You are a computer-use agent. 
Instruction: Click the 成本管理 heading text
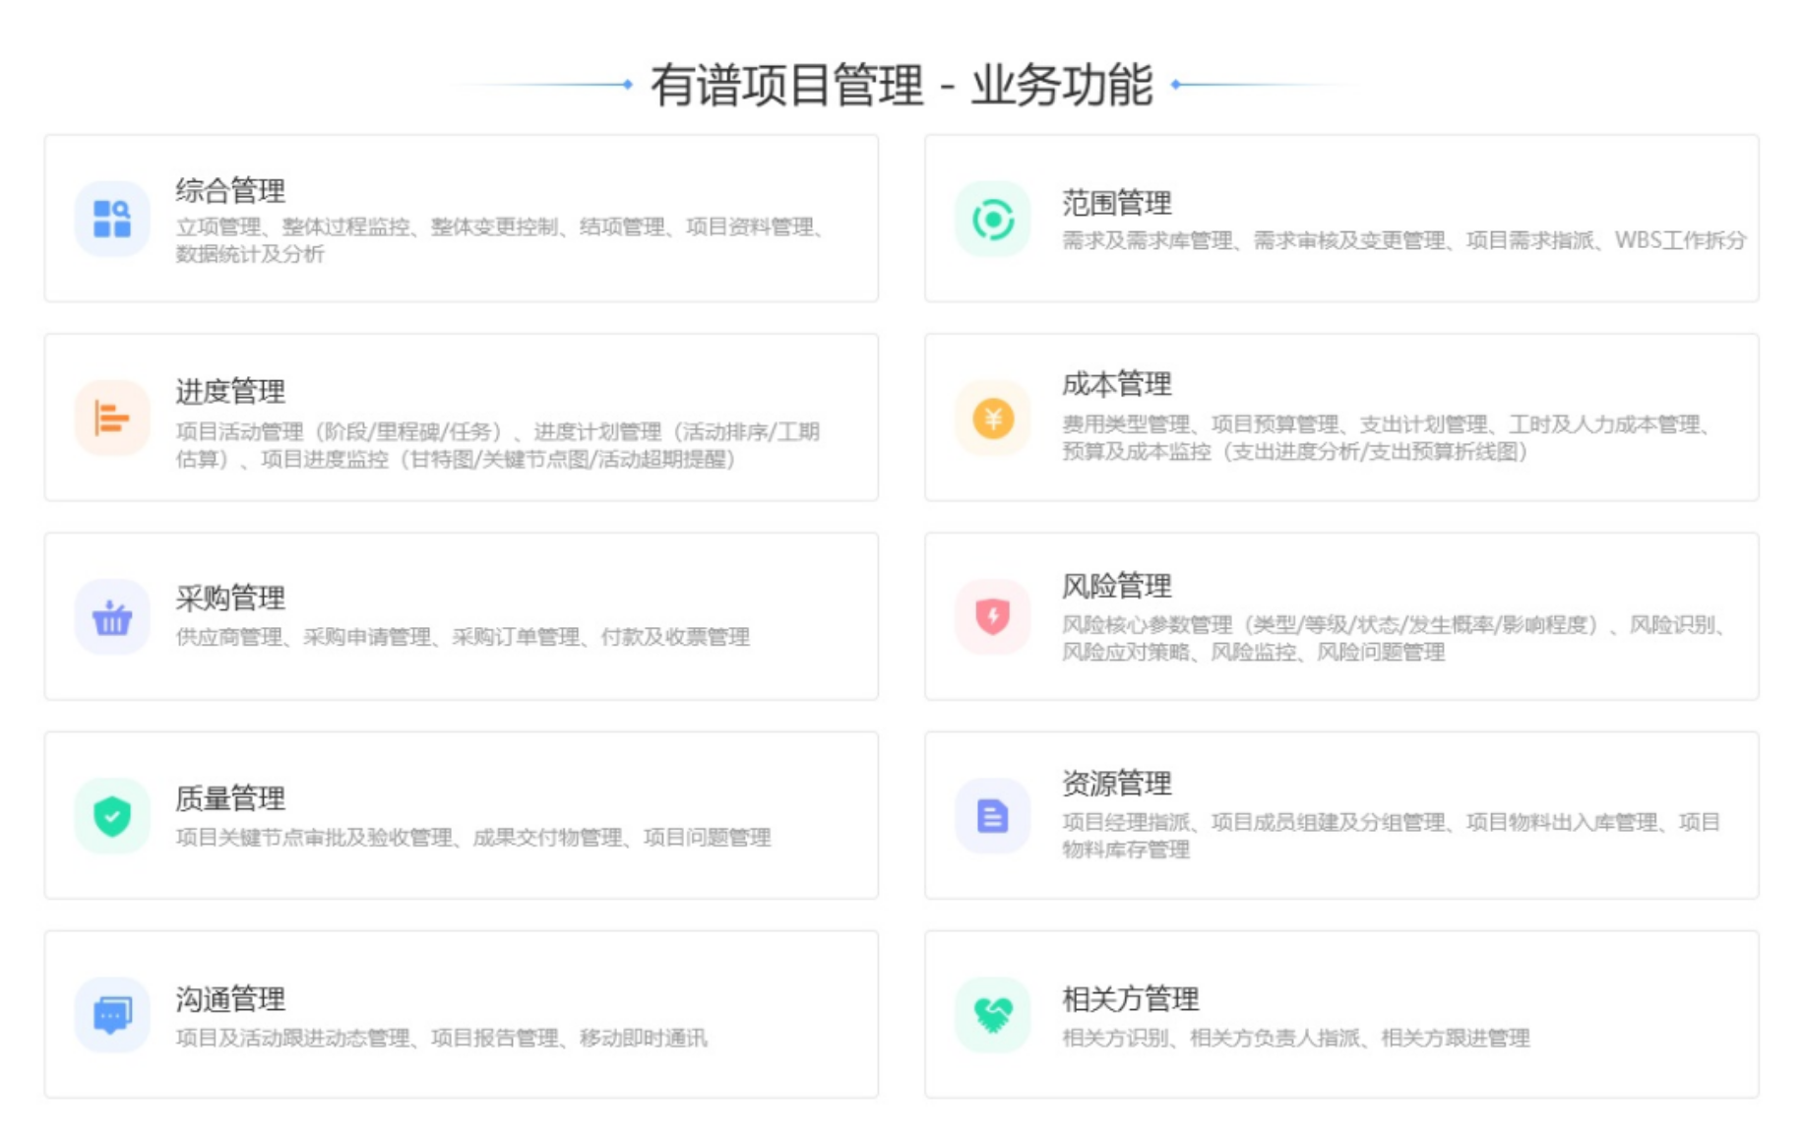coord(1114,386)
